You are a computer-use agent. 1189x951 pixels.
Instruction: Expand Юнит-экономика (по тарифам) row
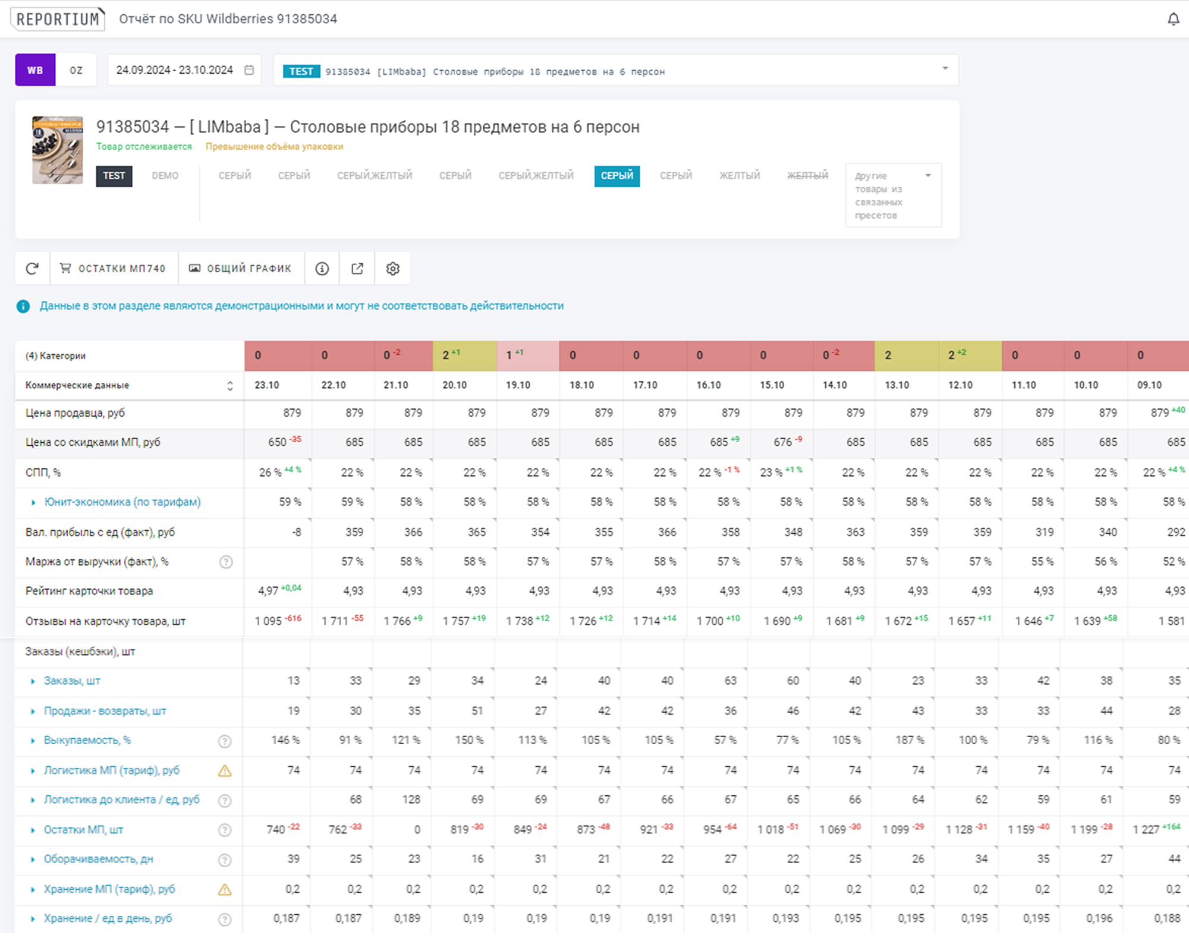(x=33, y=503)
